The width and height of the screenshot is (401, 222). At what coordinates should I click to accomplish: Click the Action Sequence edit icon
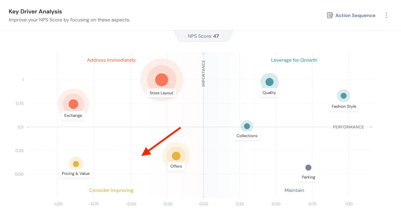click(330, 15)
